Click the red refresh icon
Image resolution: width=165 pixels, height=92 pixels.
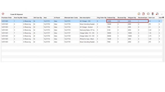3,14
